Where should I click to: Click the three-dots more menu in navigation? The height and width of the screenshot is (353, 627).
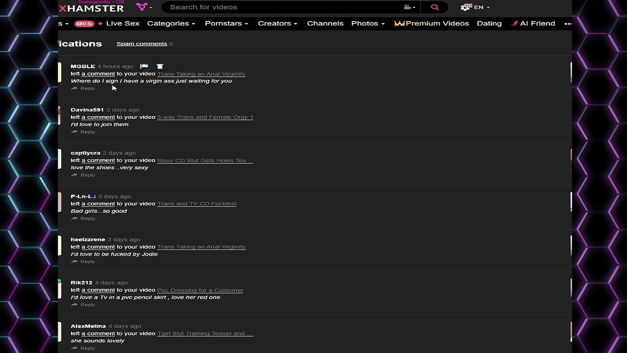click(568, 24)
